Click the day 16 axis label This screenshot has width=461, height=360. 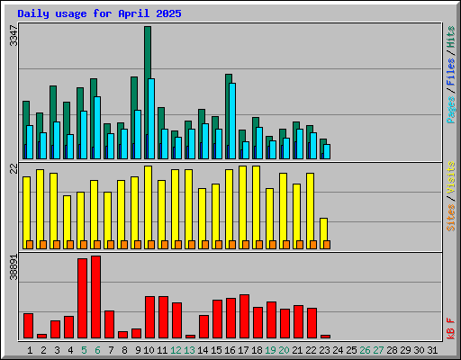(230, 350)
